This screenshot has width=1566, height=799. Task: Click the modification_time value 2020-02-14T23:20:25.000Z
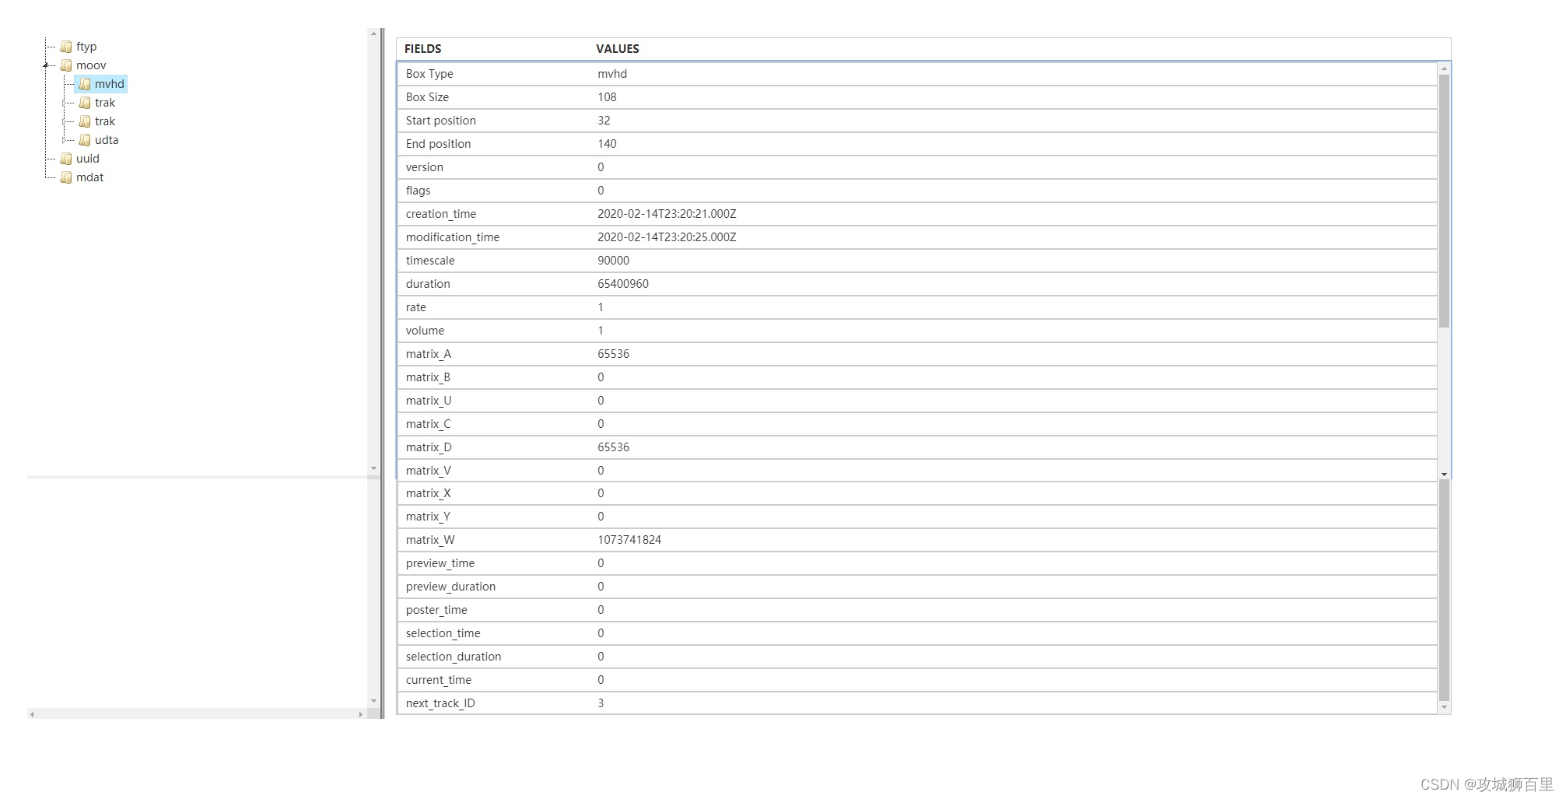[667, 237]
